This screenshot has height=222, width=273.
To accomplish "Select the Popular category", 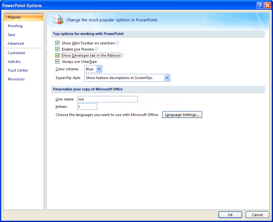I will tap(24, 17).
